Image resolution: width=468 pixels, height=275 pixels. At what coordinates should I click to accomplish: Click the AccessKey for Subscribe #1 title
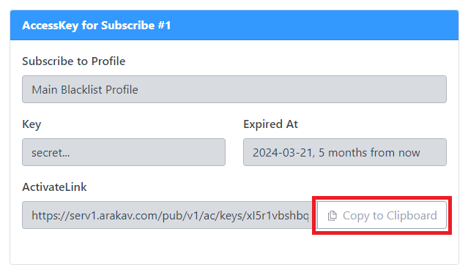coord(97,26)
